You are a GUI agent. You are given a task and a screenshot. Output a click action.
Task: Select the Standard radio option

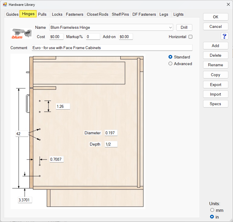click(x=171, y=57)
